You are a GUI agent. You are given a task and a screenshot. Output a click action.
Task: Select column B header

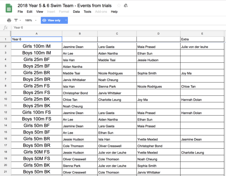coord(80,34)
